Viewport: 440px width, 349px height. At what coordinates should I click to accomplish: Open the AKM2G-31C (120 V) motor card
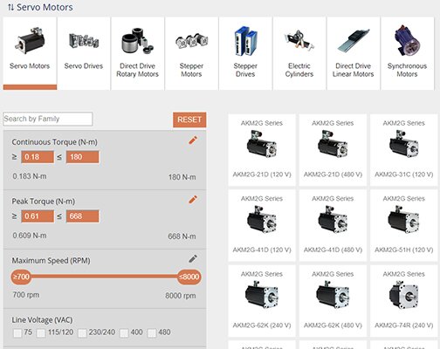[x=404, y=150]
